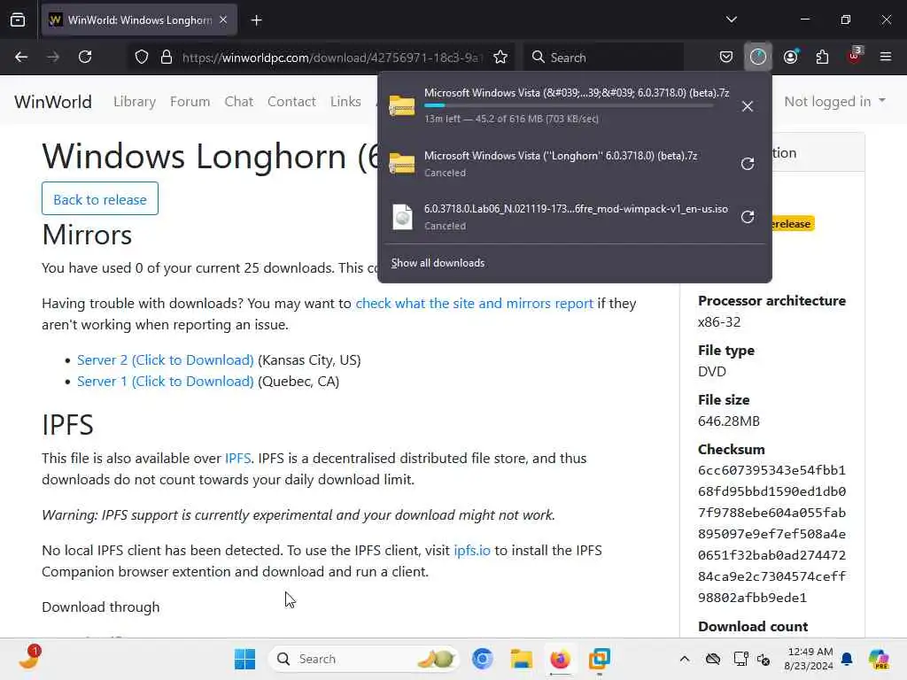Screen dimensions: 907x680
Task: Open the widgets icon with notification badge
Action: 28,658
